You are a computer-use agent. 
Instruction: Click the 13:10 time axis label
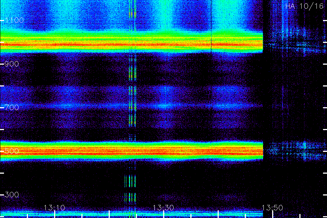click(x=54, y=207)
